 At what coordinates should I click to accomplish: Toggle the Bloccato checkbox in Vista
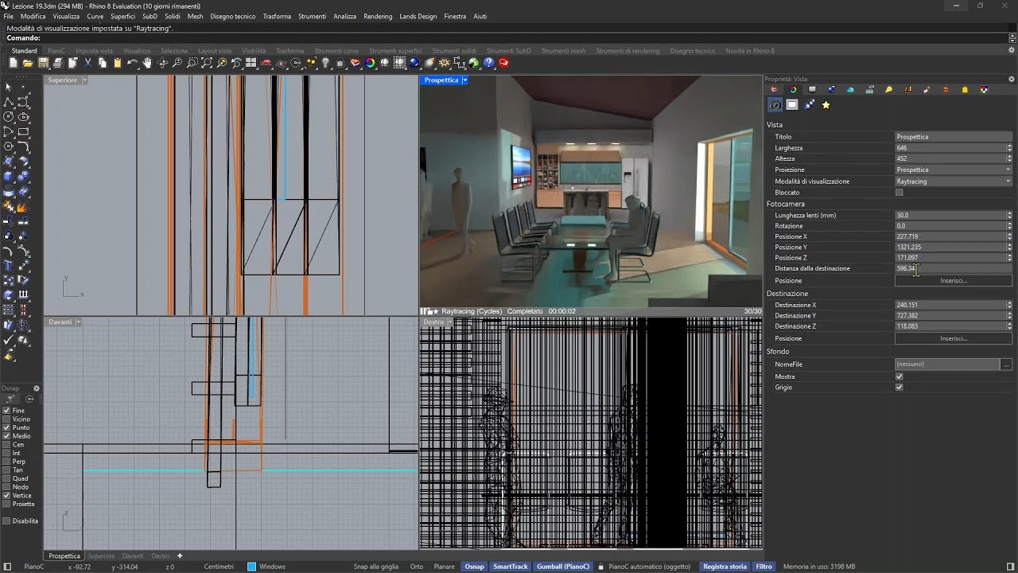[x=899, y=193]
